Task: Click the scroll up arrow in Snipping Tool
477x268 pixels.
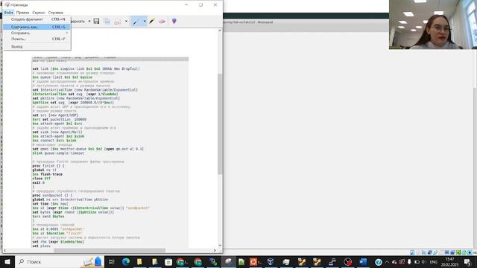Action: pyautogui.click(x=220, y=31)
